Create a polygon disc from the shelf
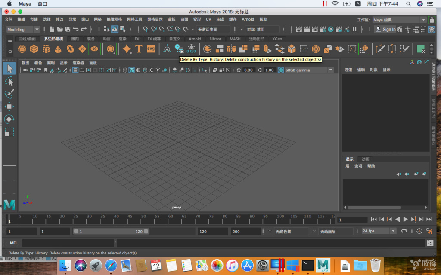Screen dimensions: 441x275 point(94,49)
